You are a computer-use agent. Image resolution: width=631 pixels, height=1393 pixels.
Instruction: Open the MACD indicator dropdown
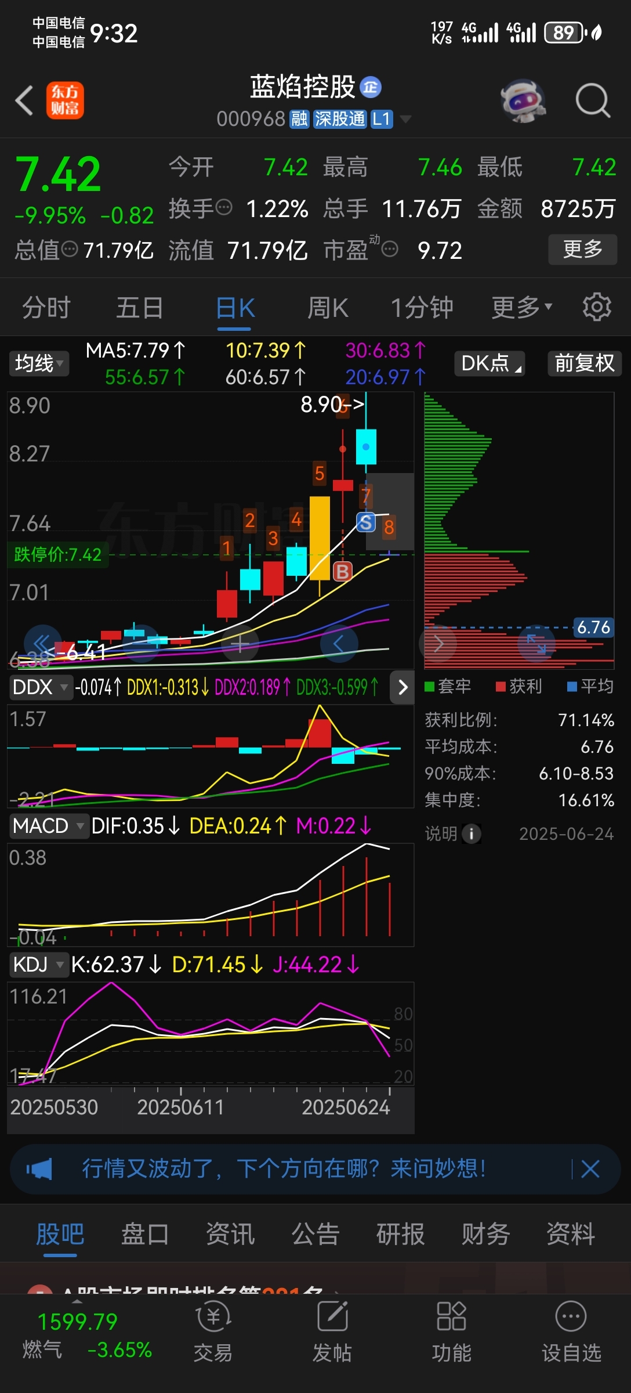tap(49, 825)
